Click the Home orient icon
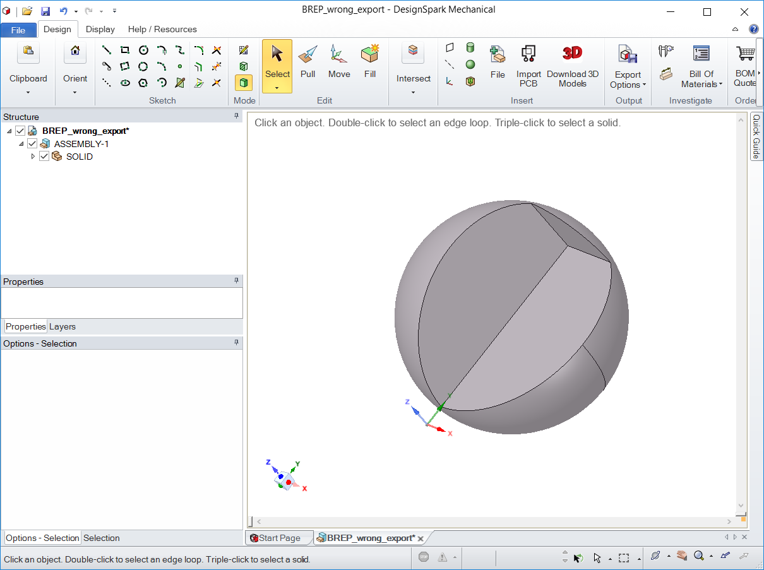Screen dimensions: 764x570 click(75, 51)
